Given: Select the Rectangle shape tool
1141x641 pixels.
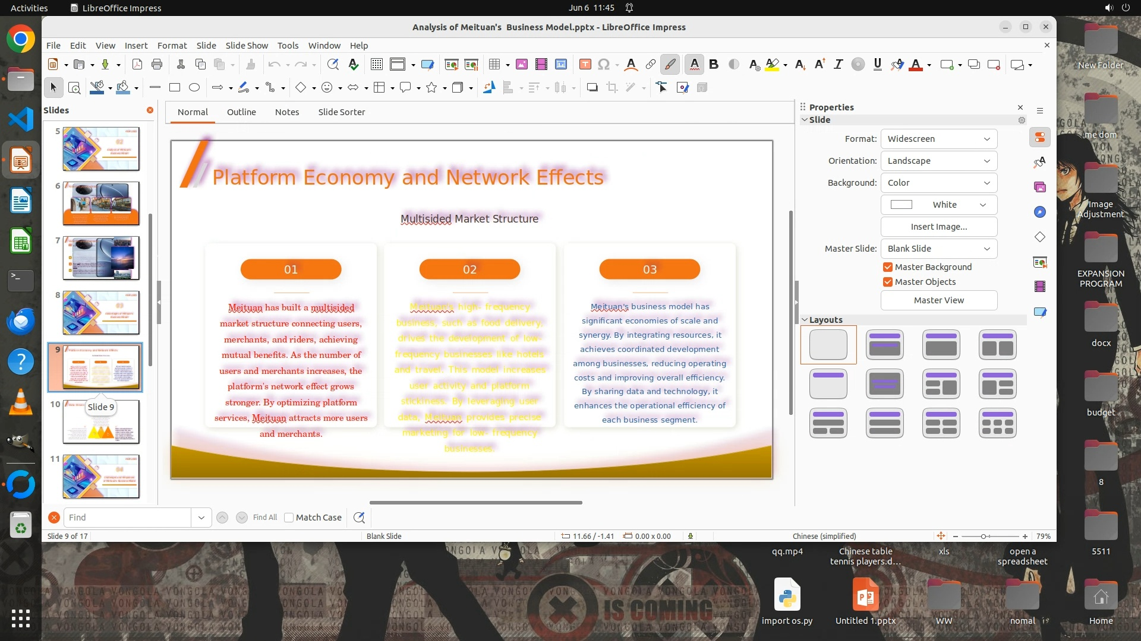Looking at the screenshot, I should click(175, 88).
